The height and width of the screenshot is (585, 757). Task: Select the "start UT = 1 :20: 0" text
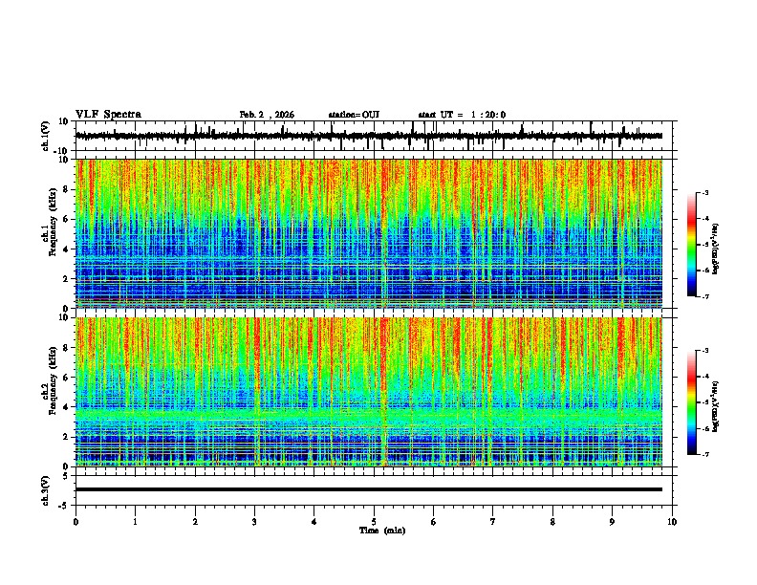462,115
